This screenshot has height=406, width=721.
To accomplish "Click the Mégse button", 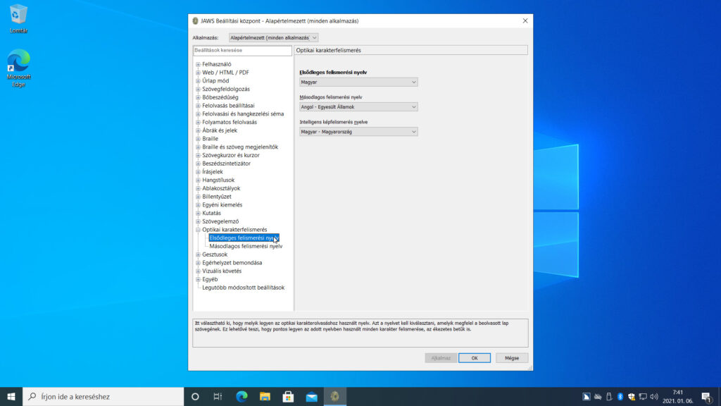I will pos(512,357).
